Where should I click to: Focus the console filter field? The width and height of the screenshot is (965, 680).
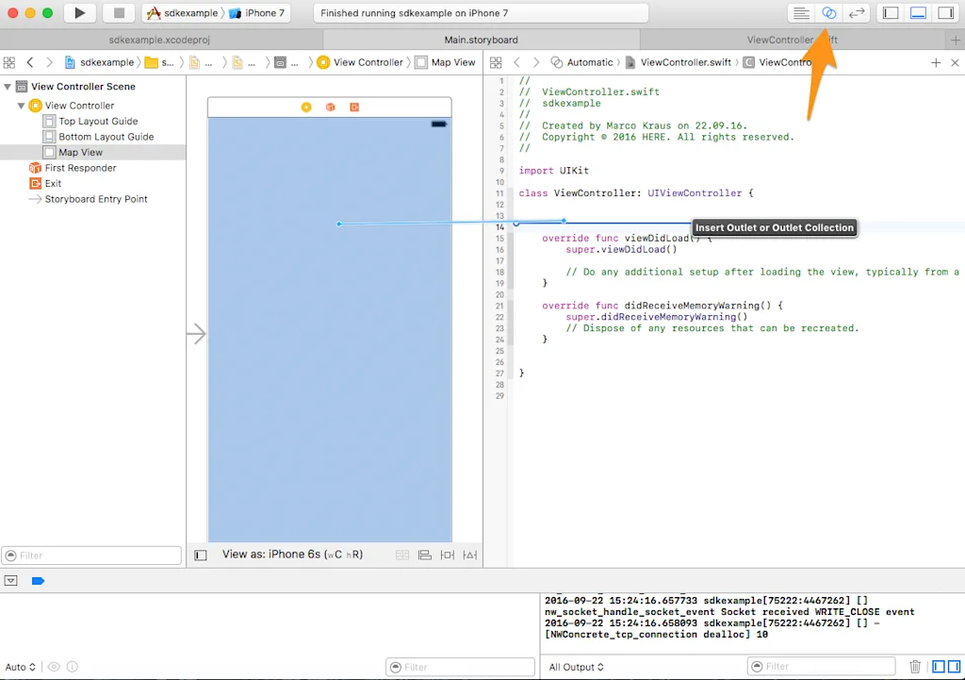pos(822,667)
